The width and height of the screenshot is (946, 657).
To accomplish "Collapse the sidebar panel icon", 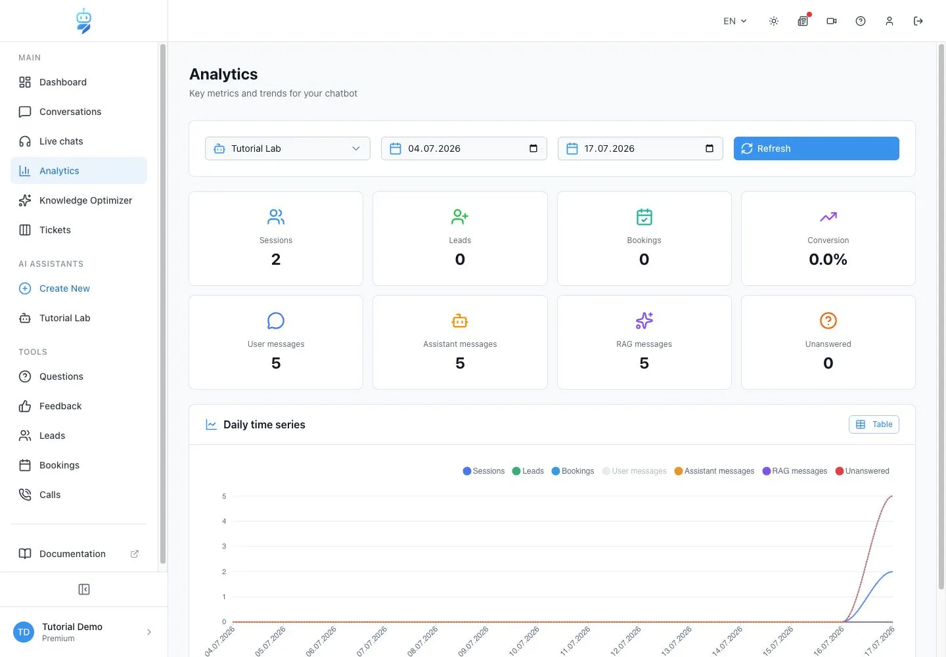I will (84, 589).
